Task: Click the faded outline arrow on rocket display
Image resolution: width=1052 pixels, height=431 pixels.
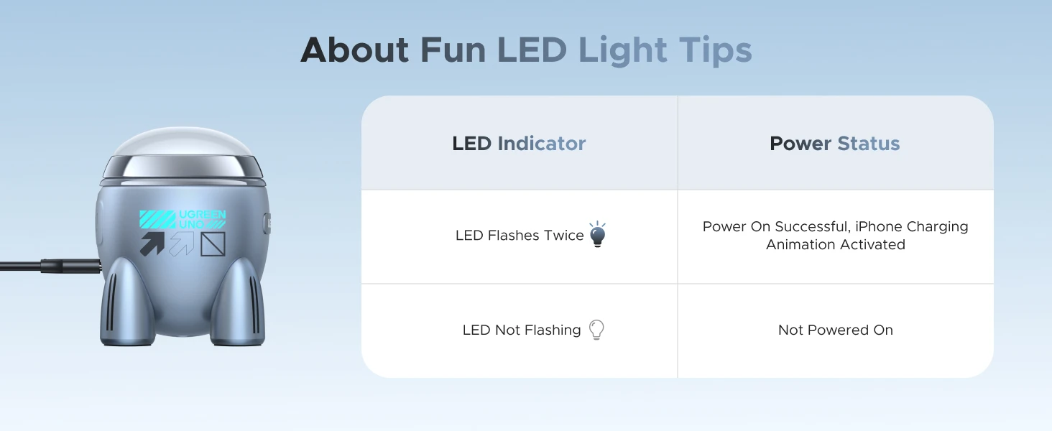Action: click(x=182, y=244)
